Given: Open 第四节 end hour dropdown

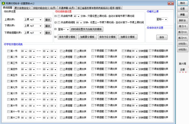Looking at the screenshot, I should click(46, 69).
